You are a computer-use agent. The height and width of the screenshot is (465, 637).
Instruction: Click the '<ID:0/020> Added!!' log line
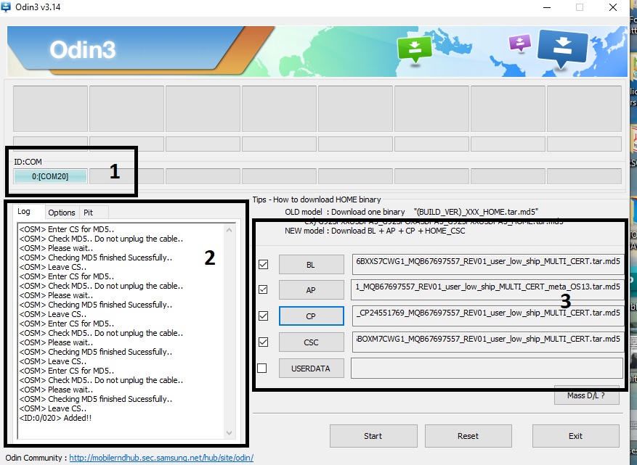[55, 418]
